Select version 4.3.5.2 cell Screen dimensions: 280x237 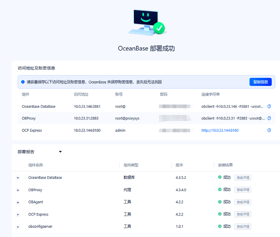181,177
